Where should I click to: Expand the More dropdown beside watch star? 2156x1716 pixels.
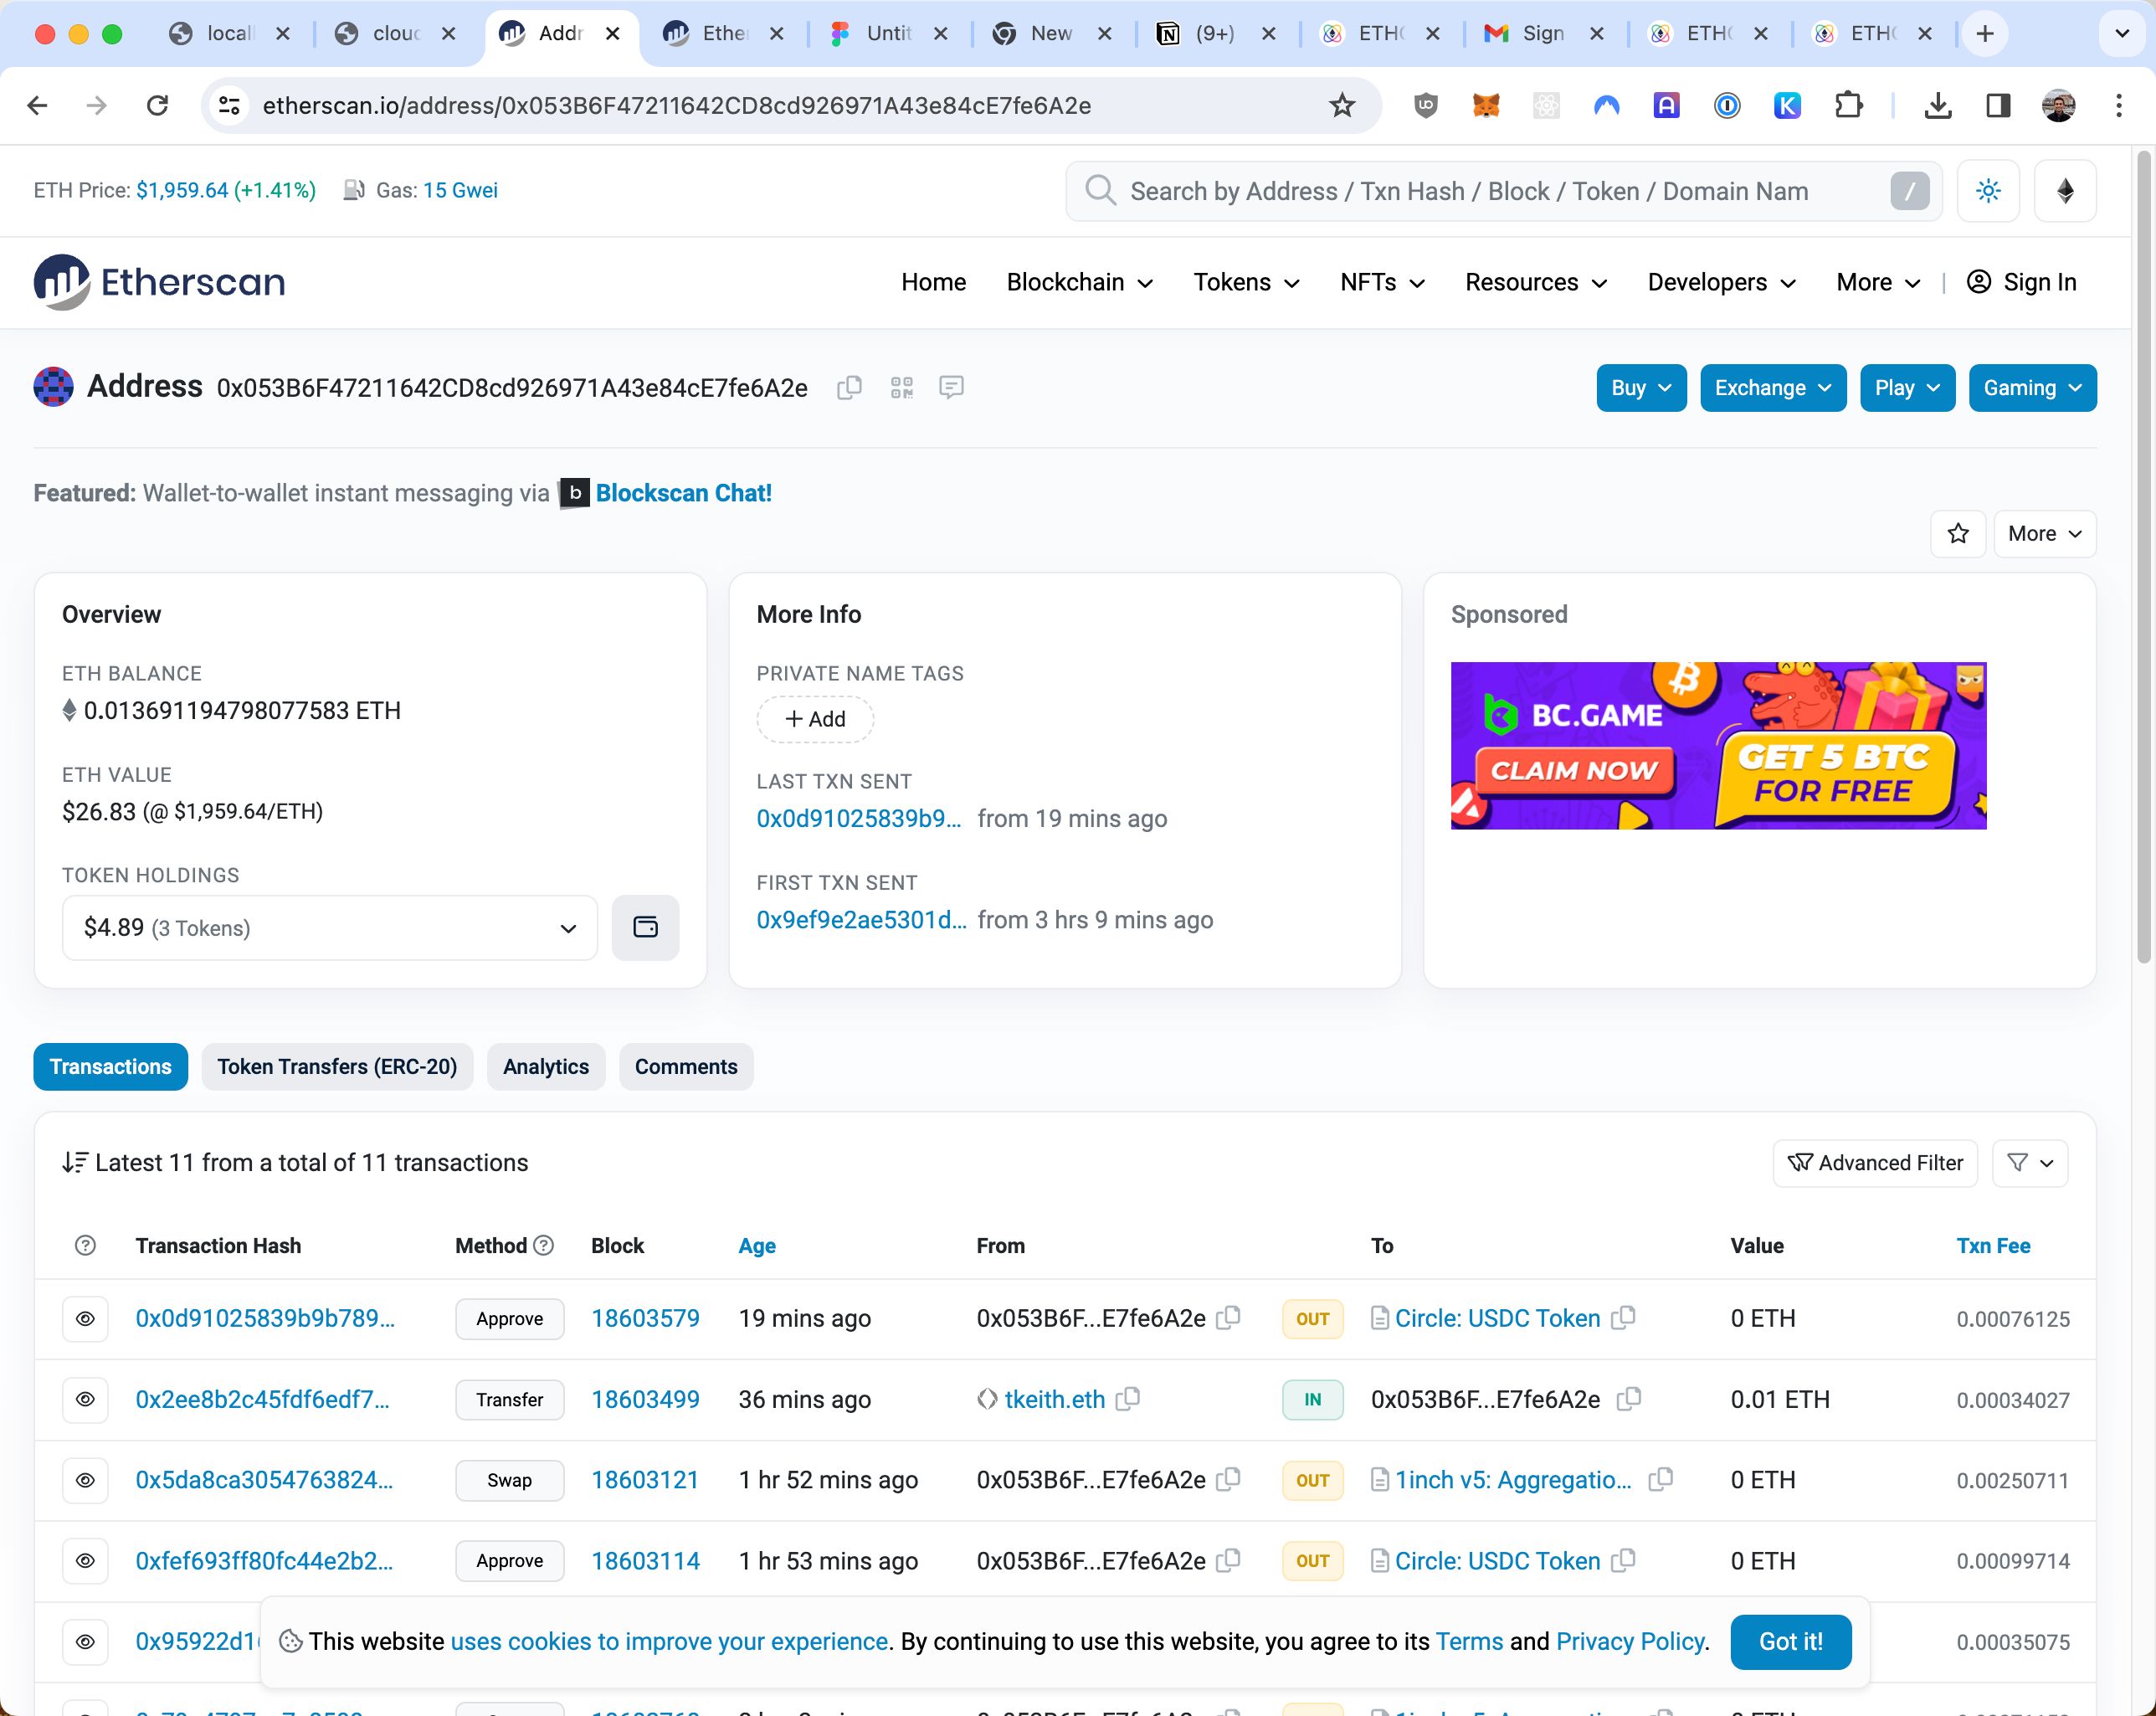point(2044,533)
